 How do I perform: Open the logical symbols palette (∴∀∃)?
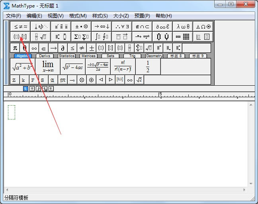[122, 27]
